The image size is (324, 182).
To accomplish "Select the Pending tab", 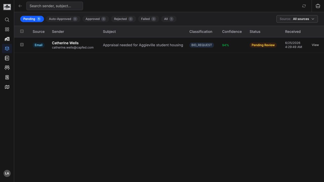I will [x=32, y=19].
